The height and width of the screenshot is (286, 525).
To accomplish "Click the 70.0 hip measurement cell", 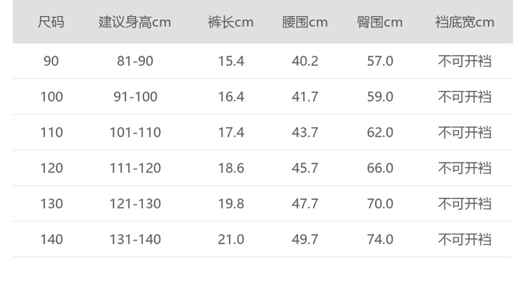I will (380, 204).
